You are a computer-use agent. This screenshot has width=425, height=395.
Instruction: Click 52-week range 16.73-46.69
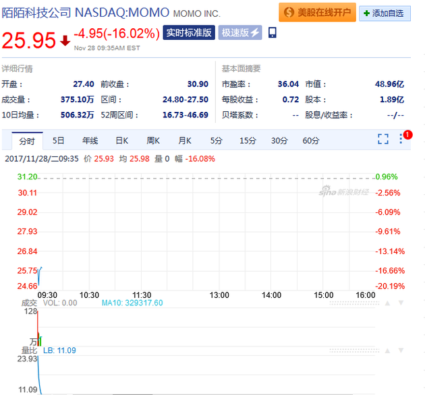click(x=186, y=115)
